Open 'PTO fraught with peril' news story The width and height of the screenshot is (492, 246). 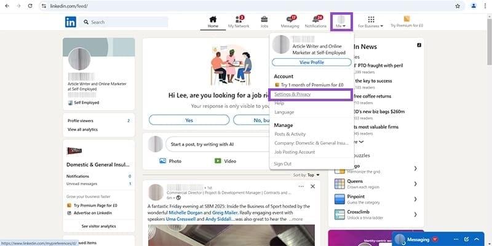coord(379,66)
